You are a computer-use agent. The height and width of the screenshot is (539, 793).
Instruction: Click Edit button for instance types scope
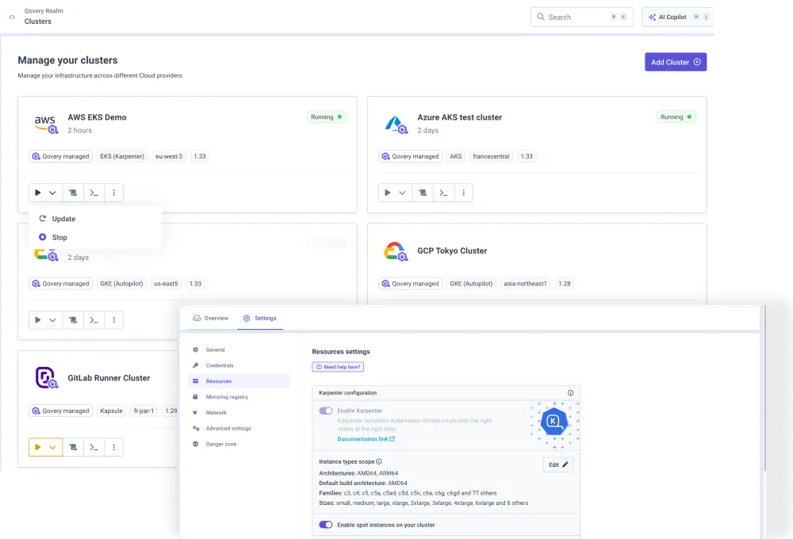click(558, 464)
